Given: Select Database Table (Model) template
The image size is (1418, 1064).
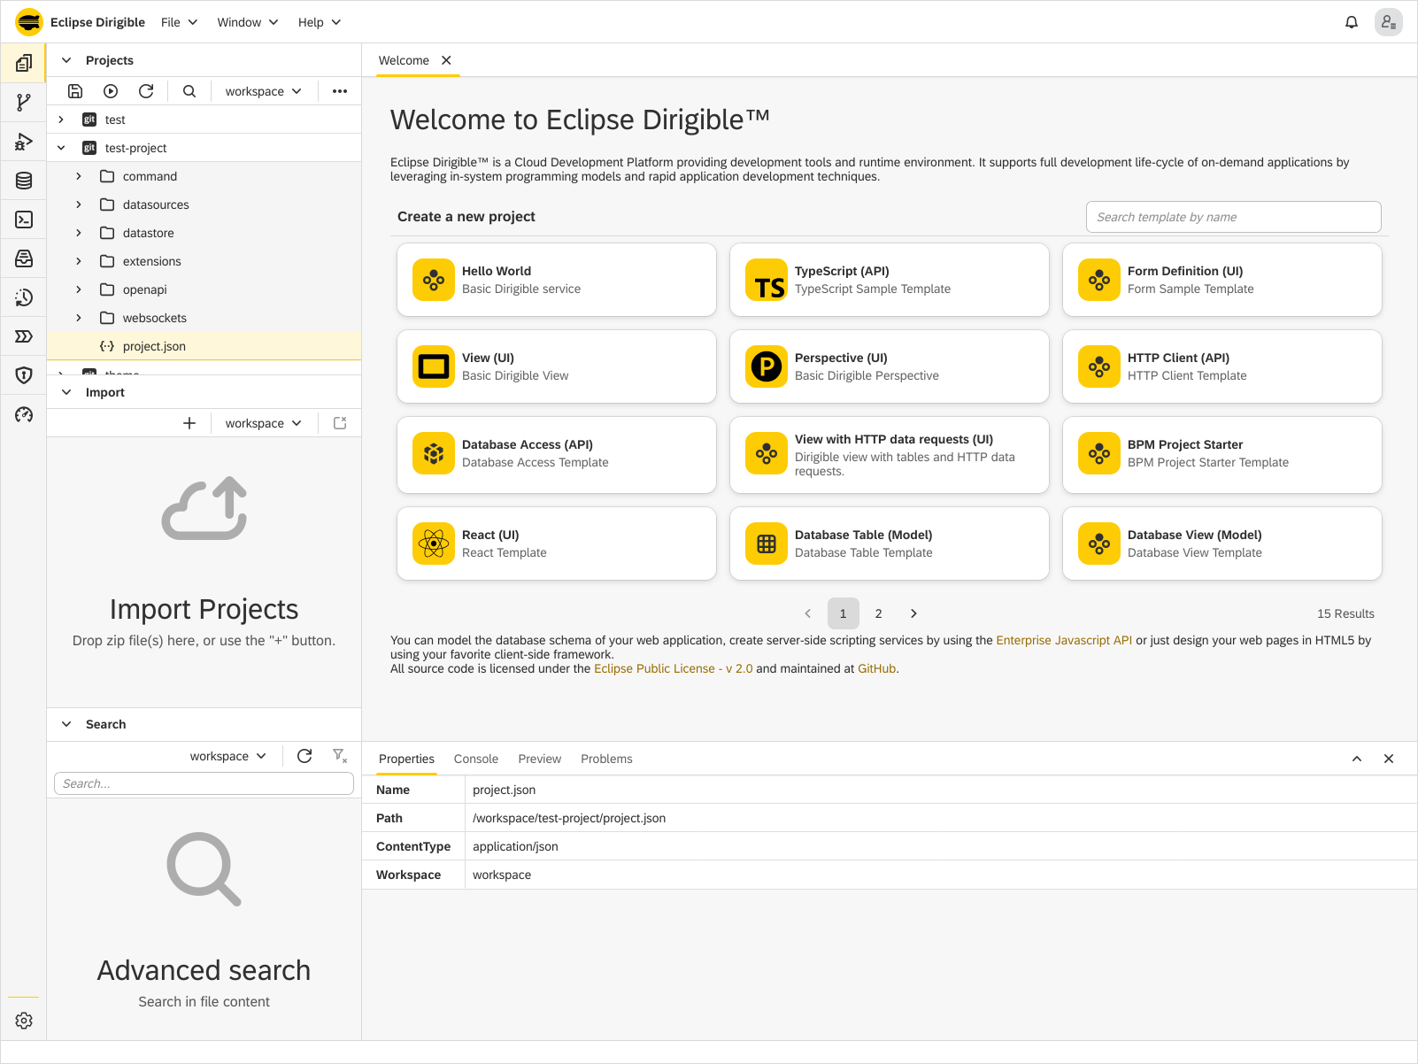Looking at the screenshot, I should [x=890, y=544].
